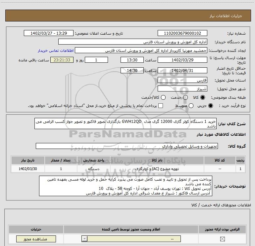Click the response time field 13:30
The width and height of the screenshot is (255, 246).
tap(132, 60)
